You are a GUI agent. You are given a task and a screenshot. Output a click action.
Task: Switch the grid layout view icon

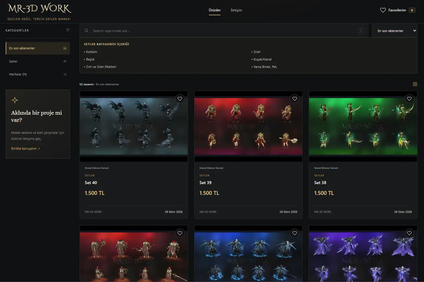pos(415,84)
